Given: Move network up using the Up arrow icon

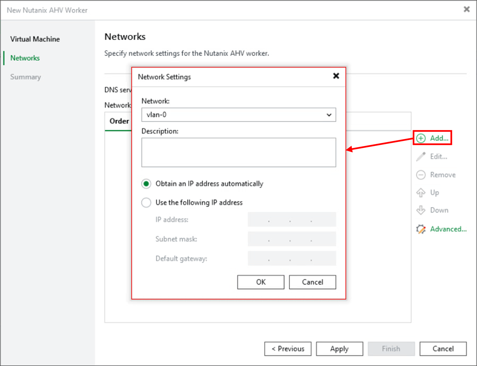Looking at the screenshot, I should [421, 193].
